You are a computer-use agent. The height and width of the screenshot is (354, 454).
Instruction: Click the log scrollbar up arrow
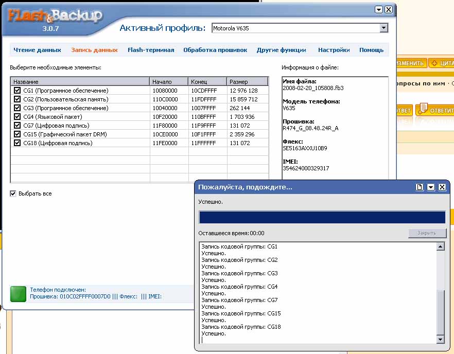pos(440,246)
